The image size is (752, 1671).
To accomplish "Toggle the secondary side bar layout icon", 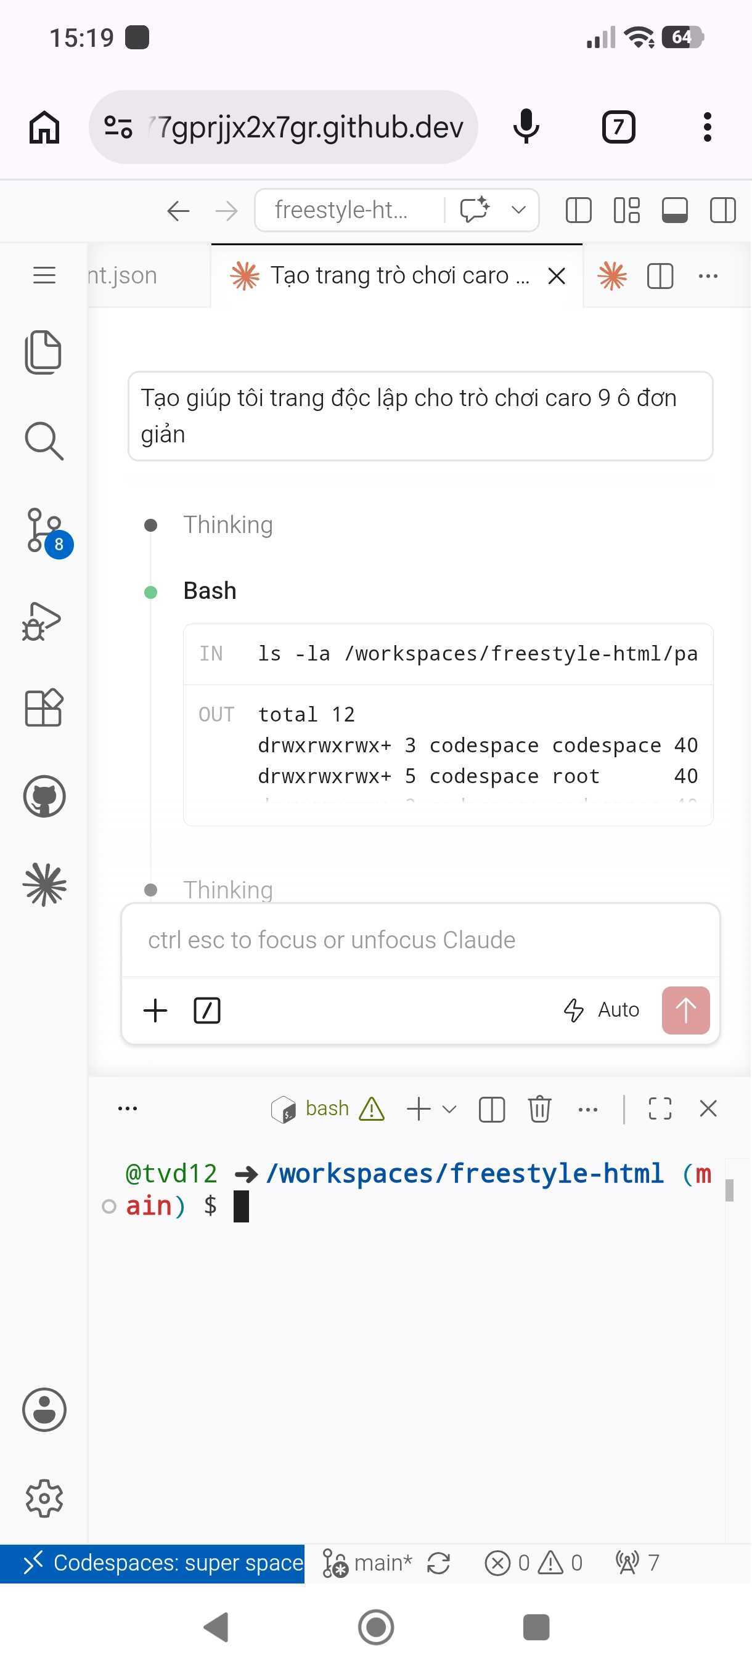I will point(722,210).
